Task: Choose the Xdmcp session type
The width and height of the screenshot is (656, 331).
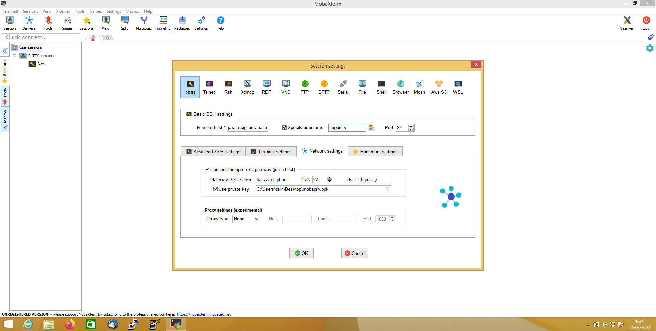Action: [x=247, y=87]
